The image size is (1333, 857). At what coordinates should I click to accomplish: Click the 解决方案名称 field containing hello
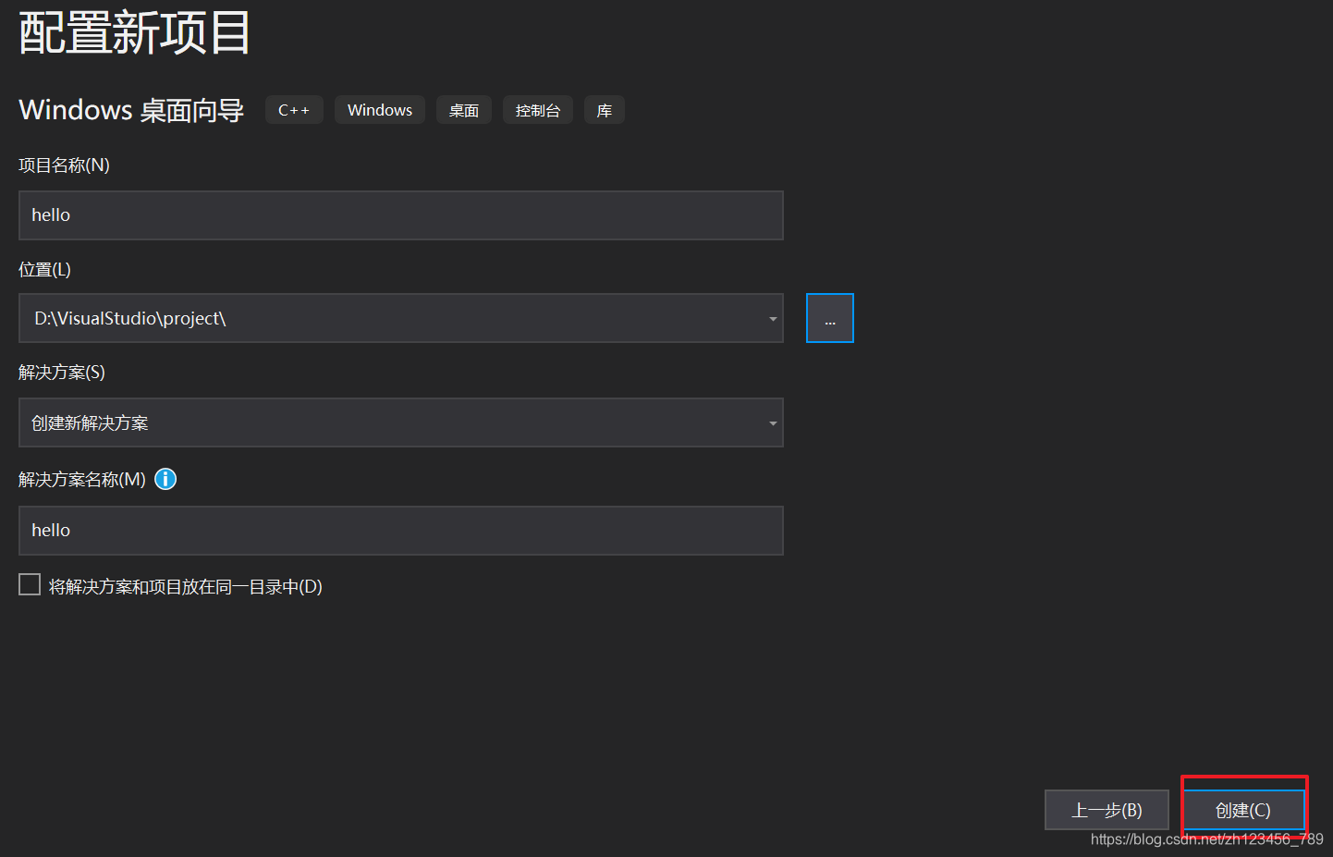point(401,531)
